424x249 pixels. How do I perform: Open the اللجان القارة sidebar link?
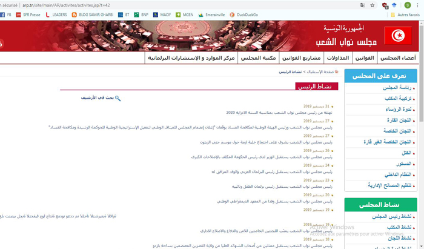(x=399, y=120)
